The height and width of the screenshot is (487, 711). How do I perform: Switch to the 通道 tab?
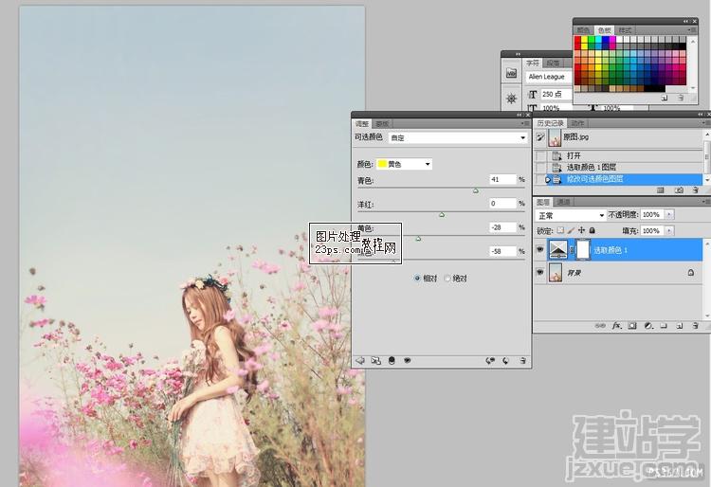click(x=563, y=202)
